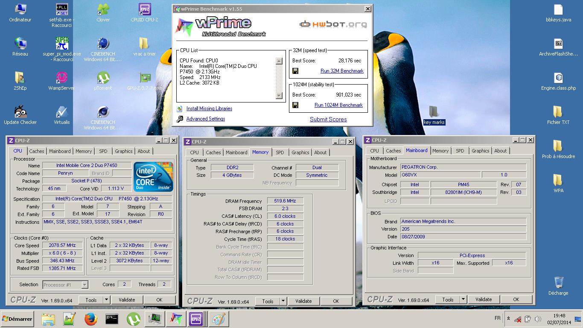Click Tools button in Mainboard CPU-Z window
Image resolution: width=583 pixels, height=328 pixels.
click(x=448, y=299)
